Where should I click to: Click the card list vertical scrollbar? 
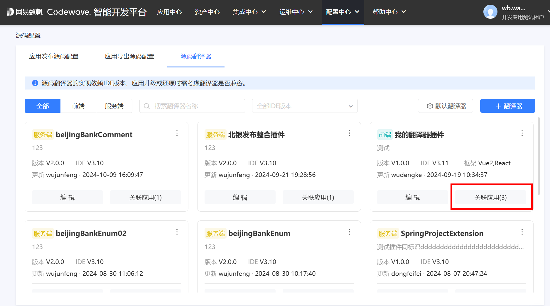click(x=539, y=156)
